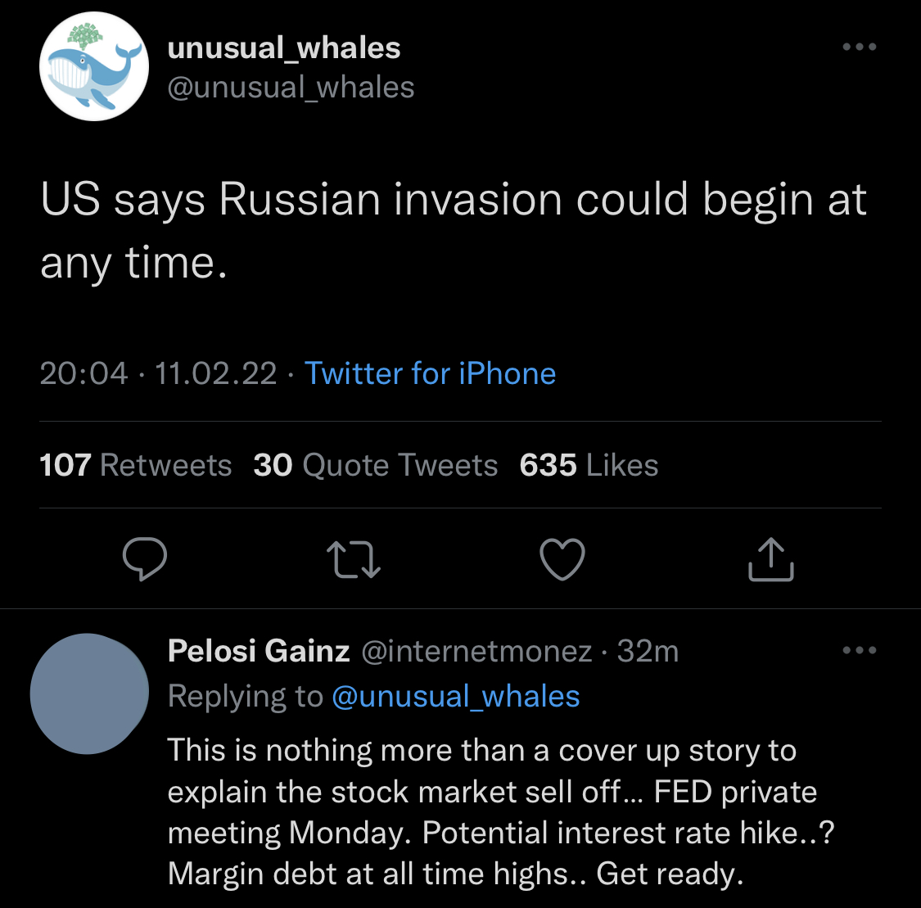View the 635 Likes list
The width and height of the screenshot is (921, 908).
[x=589, y=465]
